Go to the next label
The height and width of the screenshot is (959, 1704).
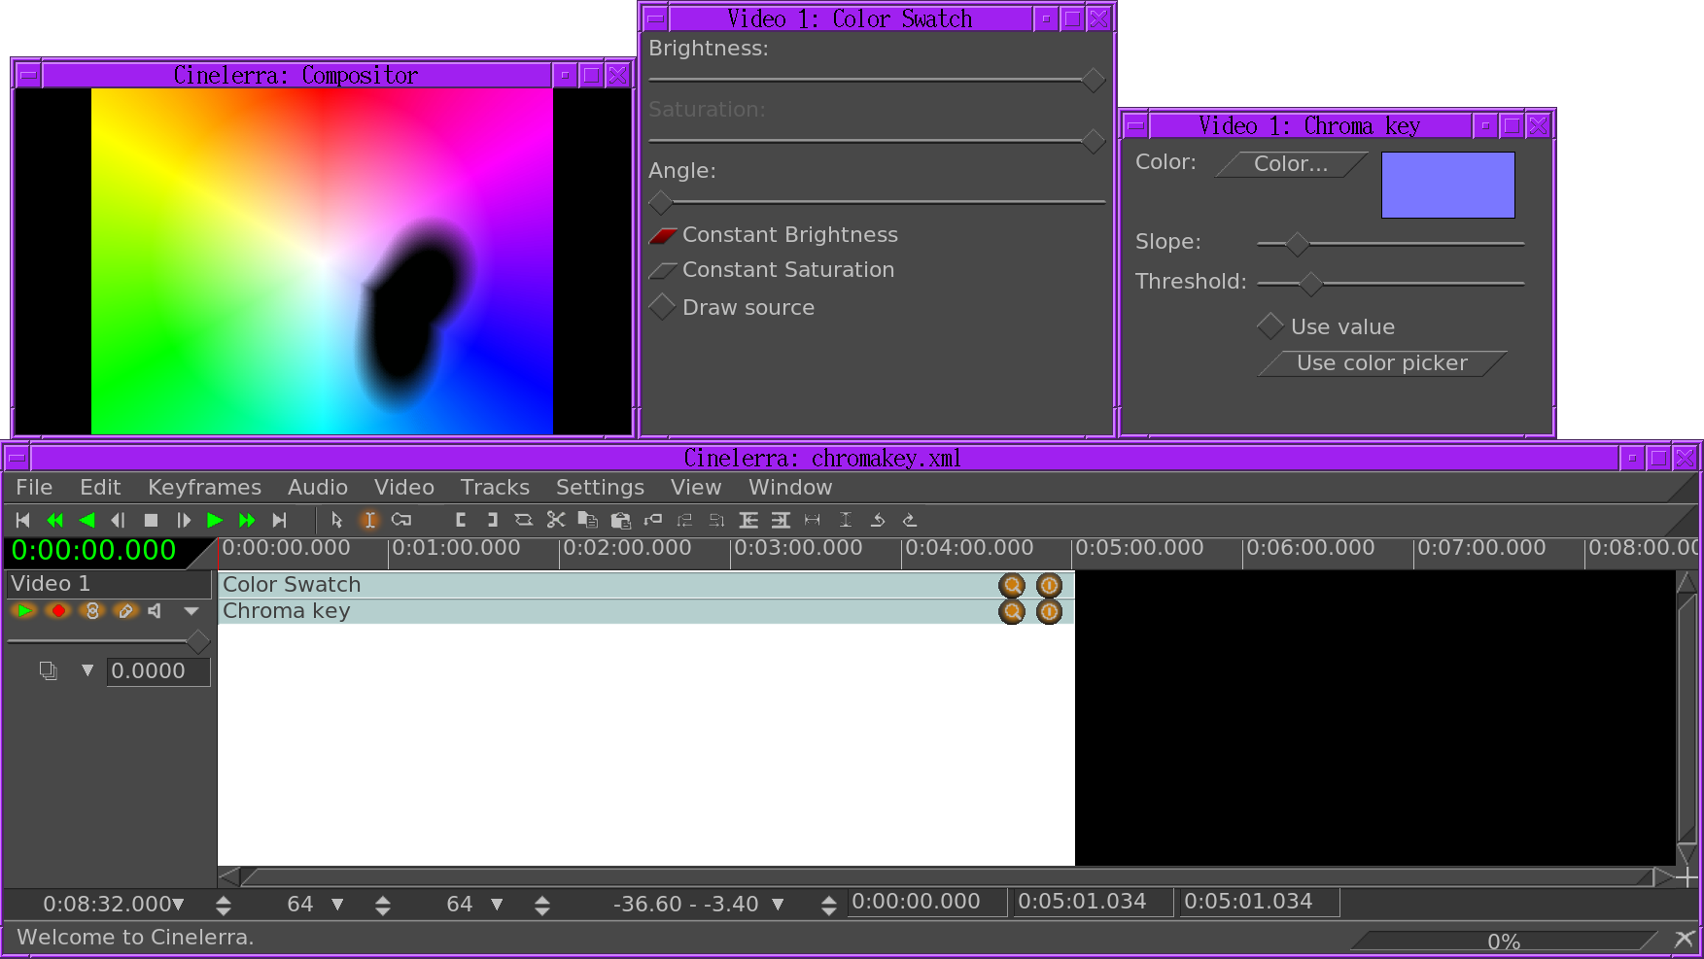click(x=716, y=521)
